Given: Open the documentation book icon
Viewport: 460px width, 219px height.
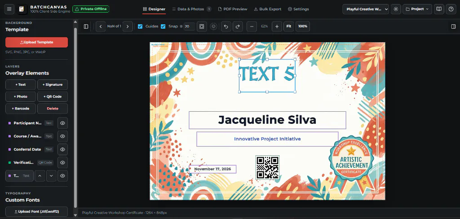Looking at the screenshot, I should [x=439, y=9].
